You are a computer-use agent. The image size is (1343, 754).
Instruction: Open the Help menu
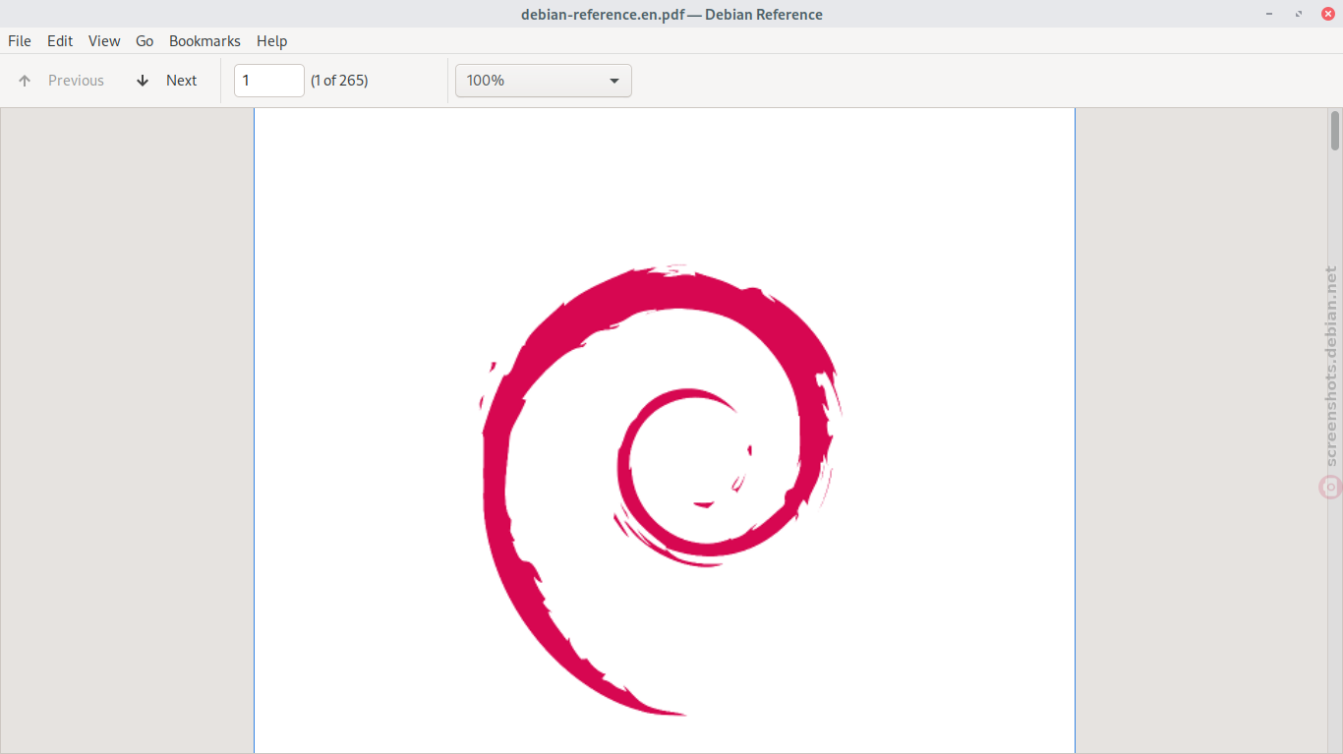pyautogui.click(x=271, y=41)
